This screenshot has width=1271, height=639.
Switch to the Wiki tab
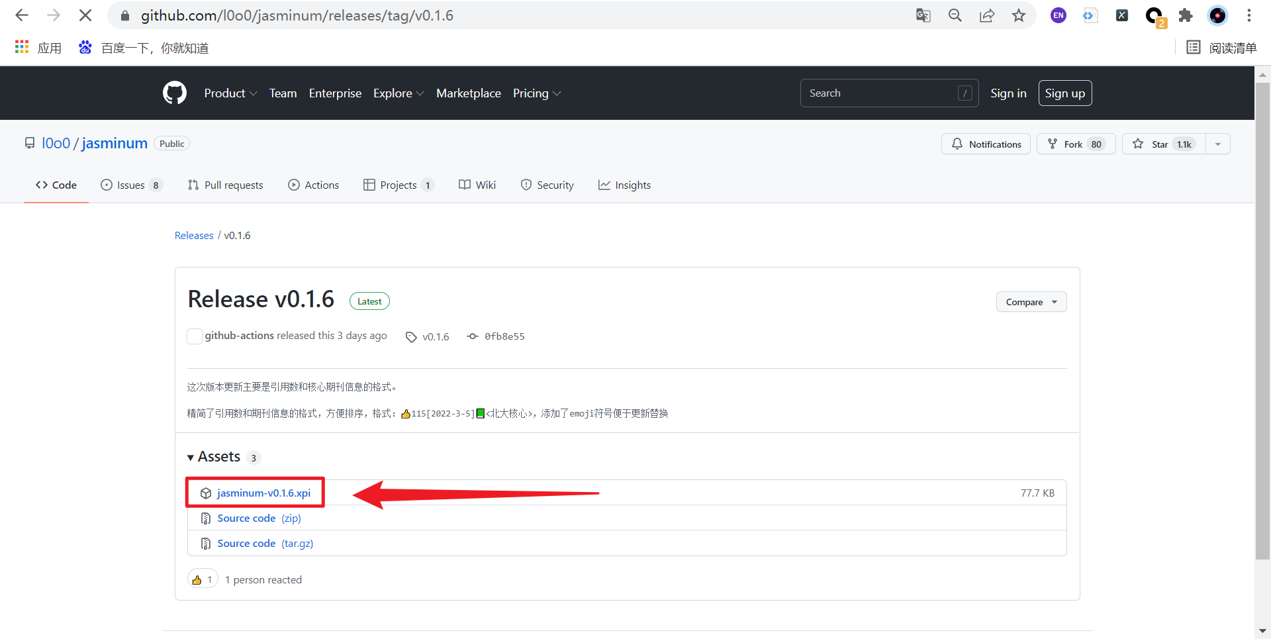pos(477,185)
